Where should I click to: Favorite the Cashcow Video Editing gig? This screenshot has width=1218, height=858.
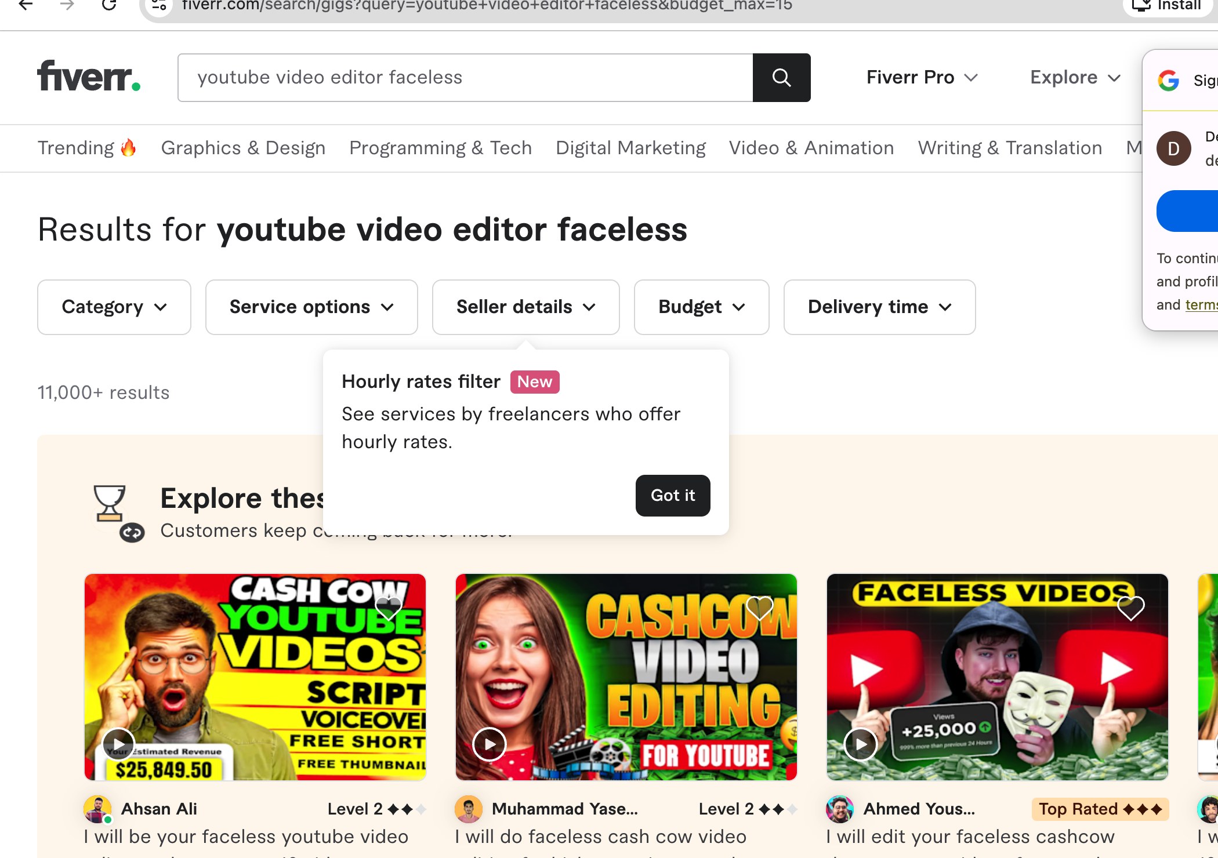759,609
